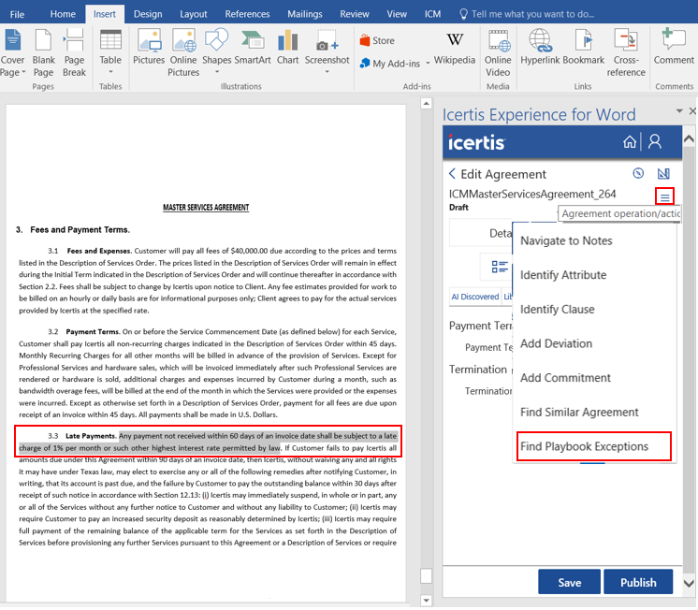698x610 pixels.
Task: Switch to the Design ribbon tab
Action: click(147, 14)
